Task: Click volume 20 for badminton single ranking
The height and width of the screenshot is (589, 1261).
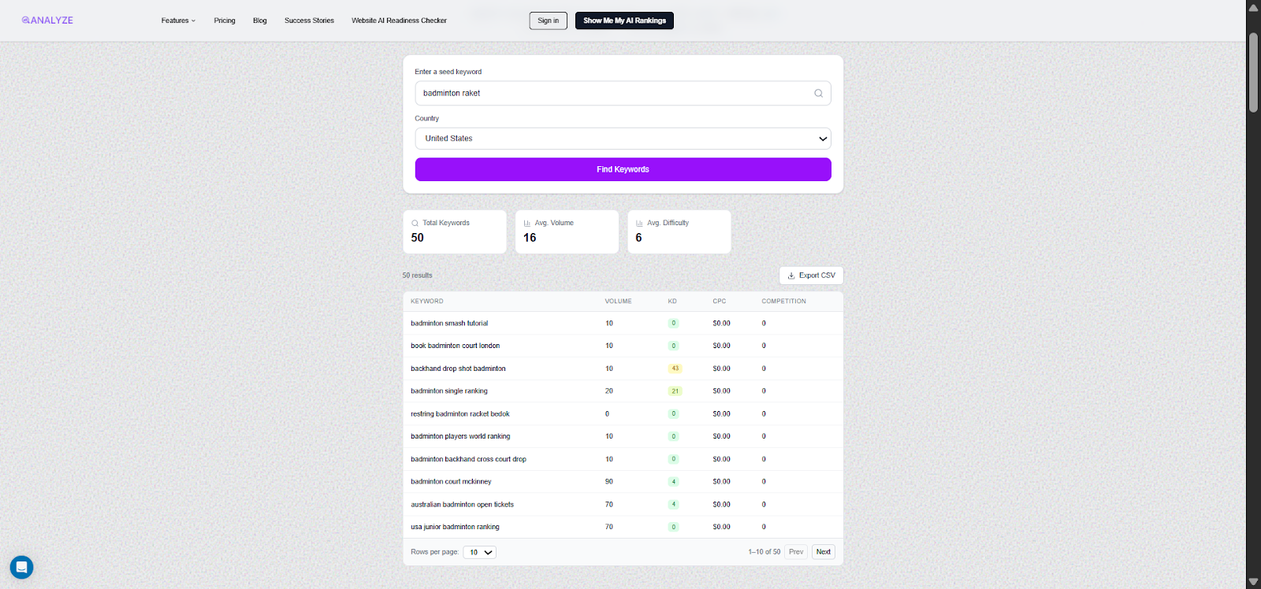Action: click(609, 391)
